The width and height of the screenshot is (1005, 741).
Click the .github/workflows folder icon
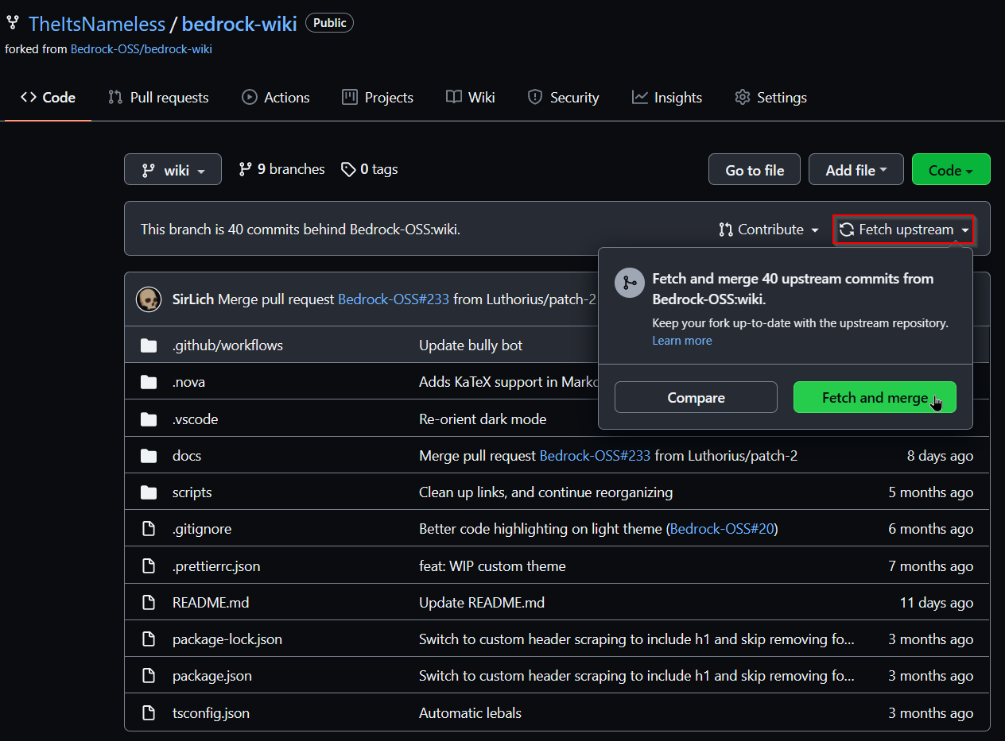149,345
